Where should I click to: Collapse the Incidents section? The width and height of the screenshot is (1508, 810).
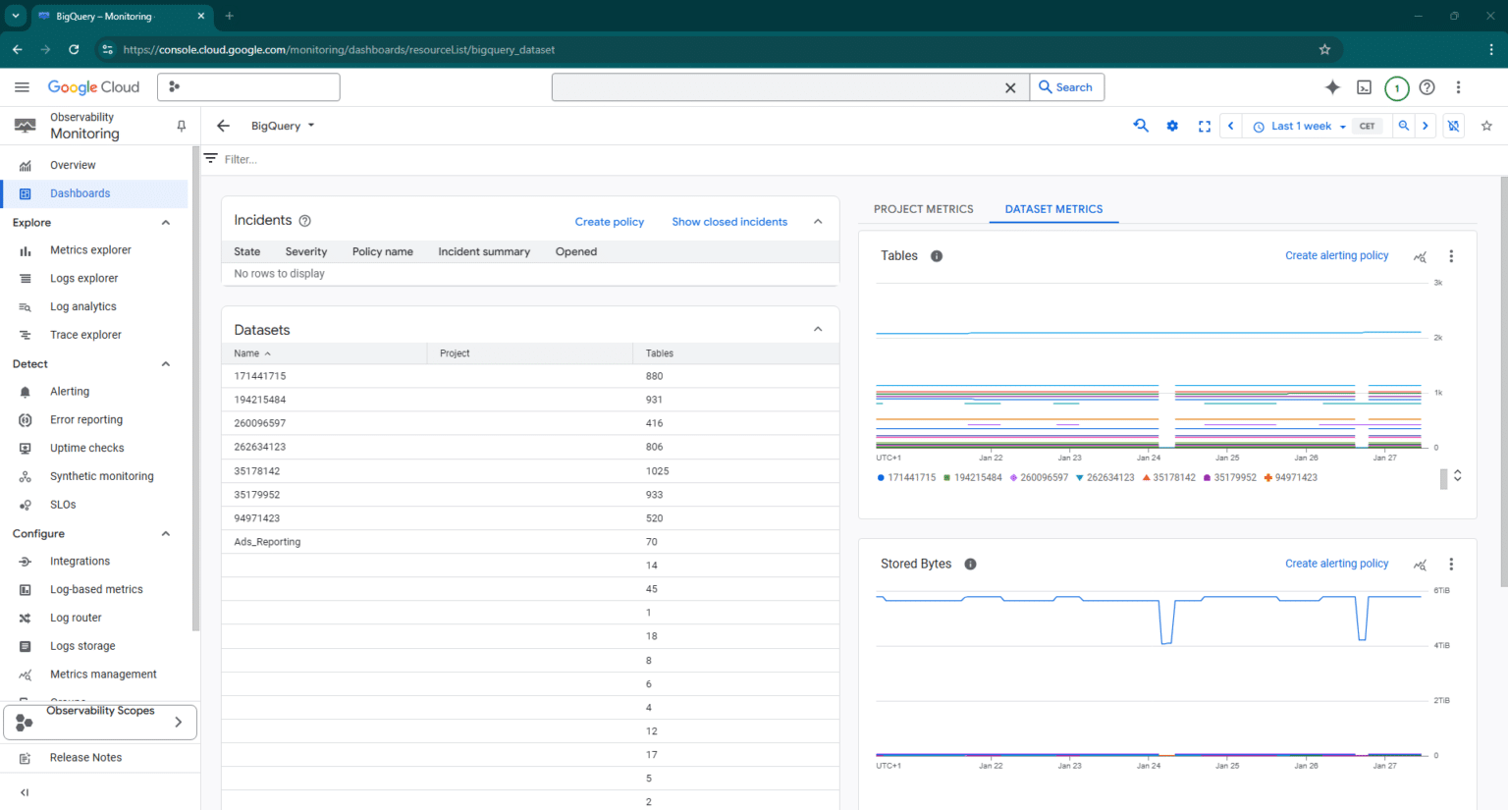tap(818, 221)
